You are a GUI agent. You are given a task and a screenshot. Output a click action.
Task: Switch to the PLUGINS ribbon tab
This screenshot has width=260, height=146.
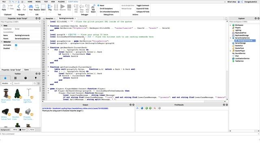point(61,2)
